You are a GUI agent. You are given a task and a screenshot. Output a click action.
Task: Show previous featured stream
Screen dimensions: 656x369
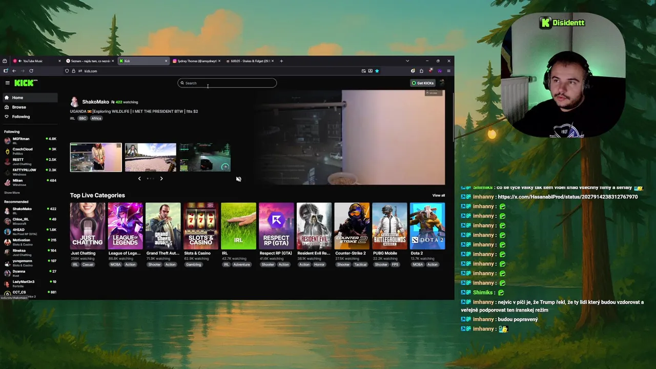[x=139, y=178]
